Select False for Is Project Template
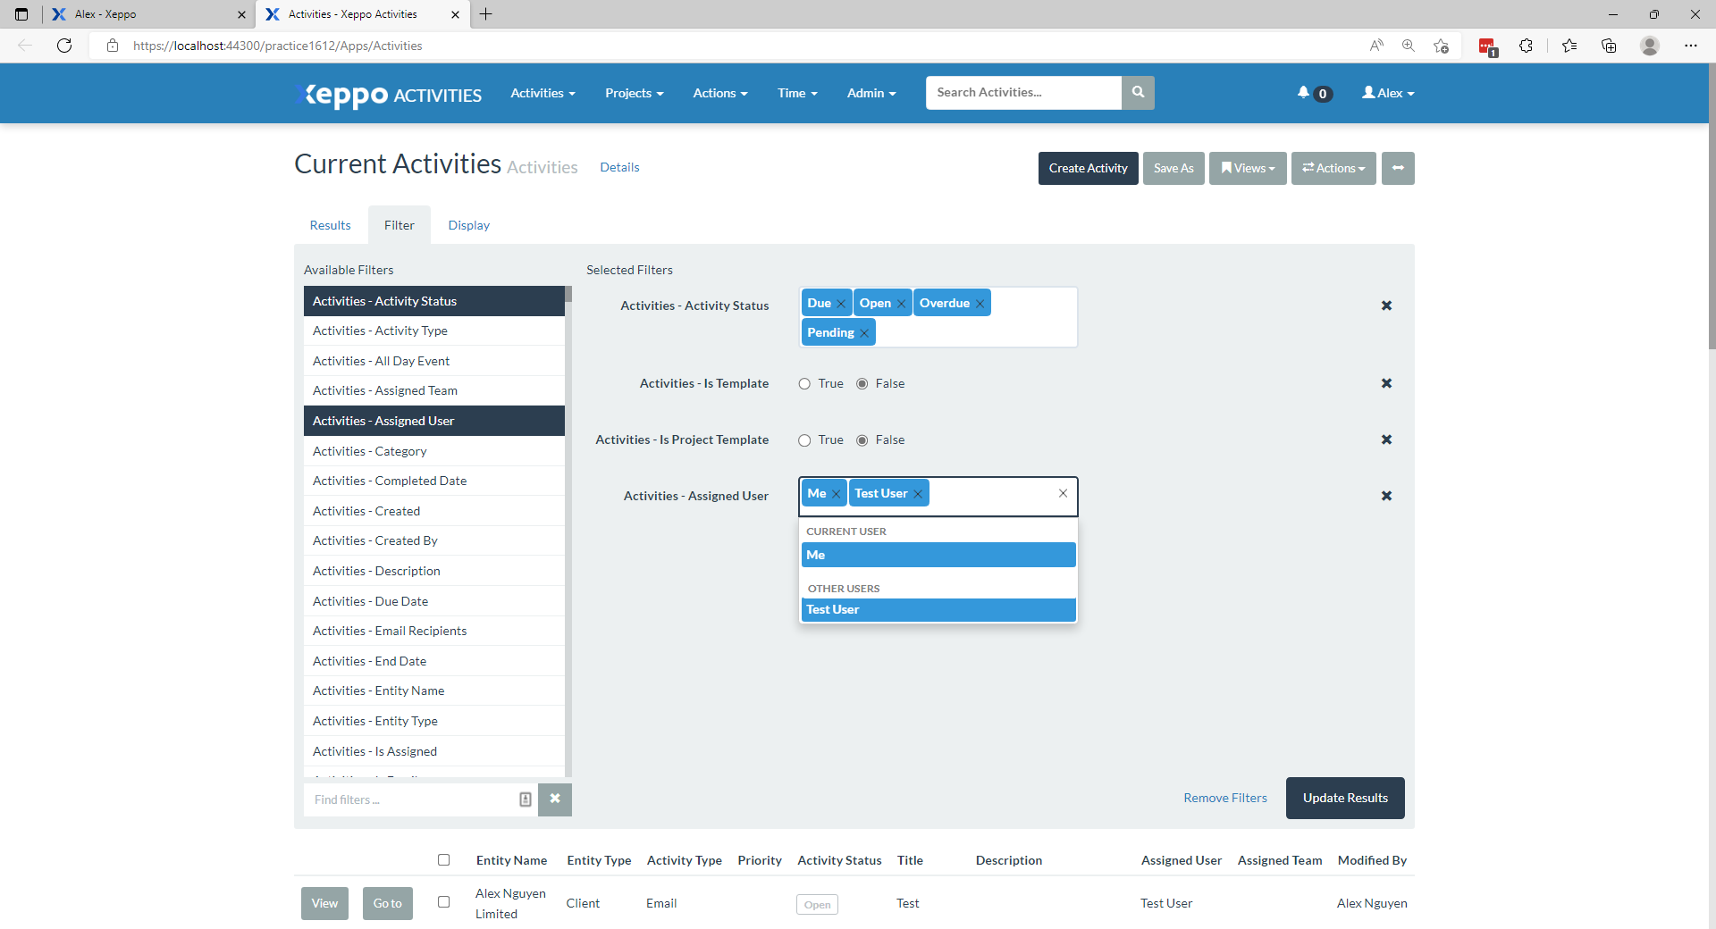The height and width of the screenshot is (929, 1716). point(862,440)
